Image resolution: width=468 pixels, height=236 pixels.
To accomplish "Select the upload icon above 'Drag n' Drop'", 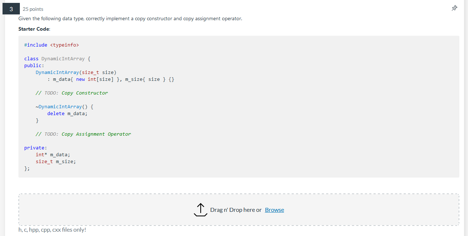I will click(201, 209).
